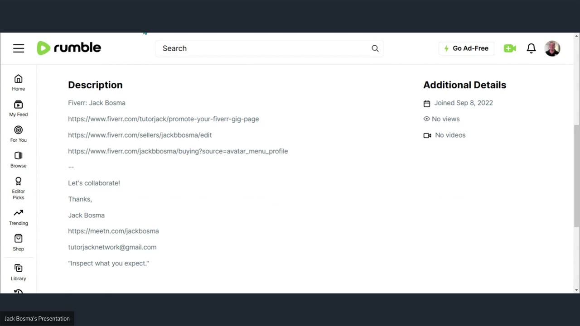Select Browse in the sidebar

pyautogui.click(x=19, y=160)
